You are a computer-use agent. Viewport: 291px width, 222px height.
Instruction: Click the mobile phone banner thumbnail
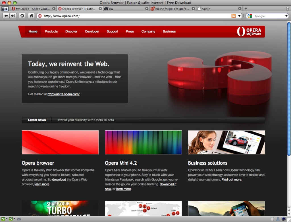(226, 208)
